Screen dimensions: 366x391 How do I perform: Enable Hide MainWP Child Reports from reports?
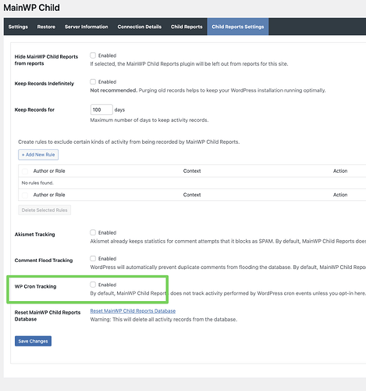pyautogui.click(x=93, y=56)
